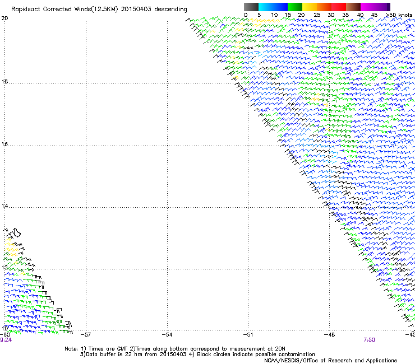This screenshot has width=415, height=364.
Task: Click the legend label 10
Action: pos(274,15)
